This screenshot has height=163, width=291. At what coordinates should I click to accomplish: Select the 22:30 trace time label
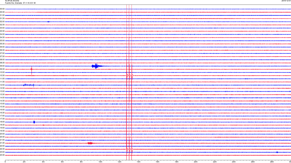2,149
